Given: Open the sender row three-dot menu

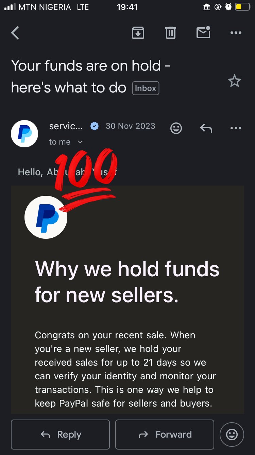Looking at the screenshot, I should [236, 128].
